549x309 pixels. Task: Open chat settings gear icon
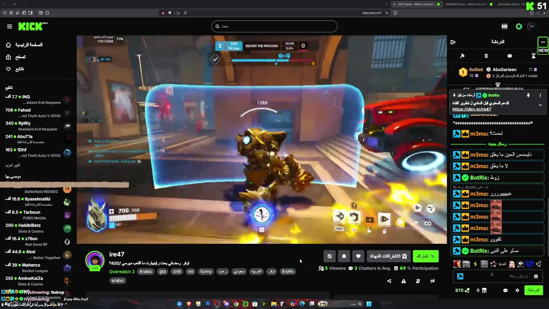[517, 291]
